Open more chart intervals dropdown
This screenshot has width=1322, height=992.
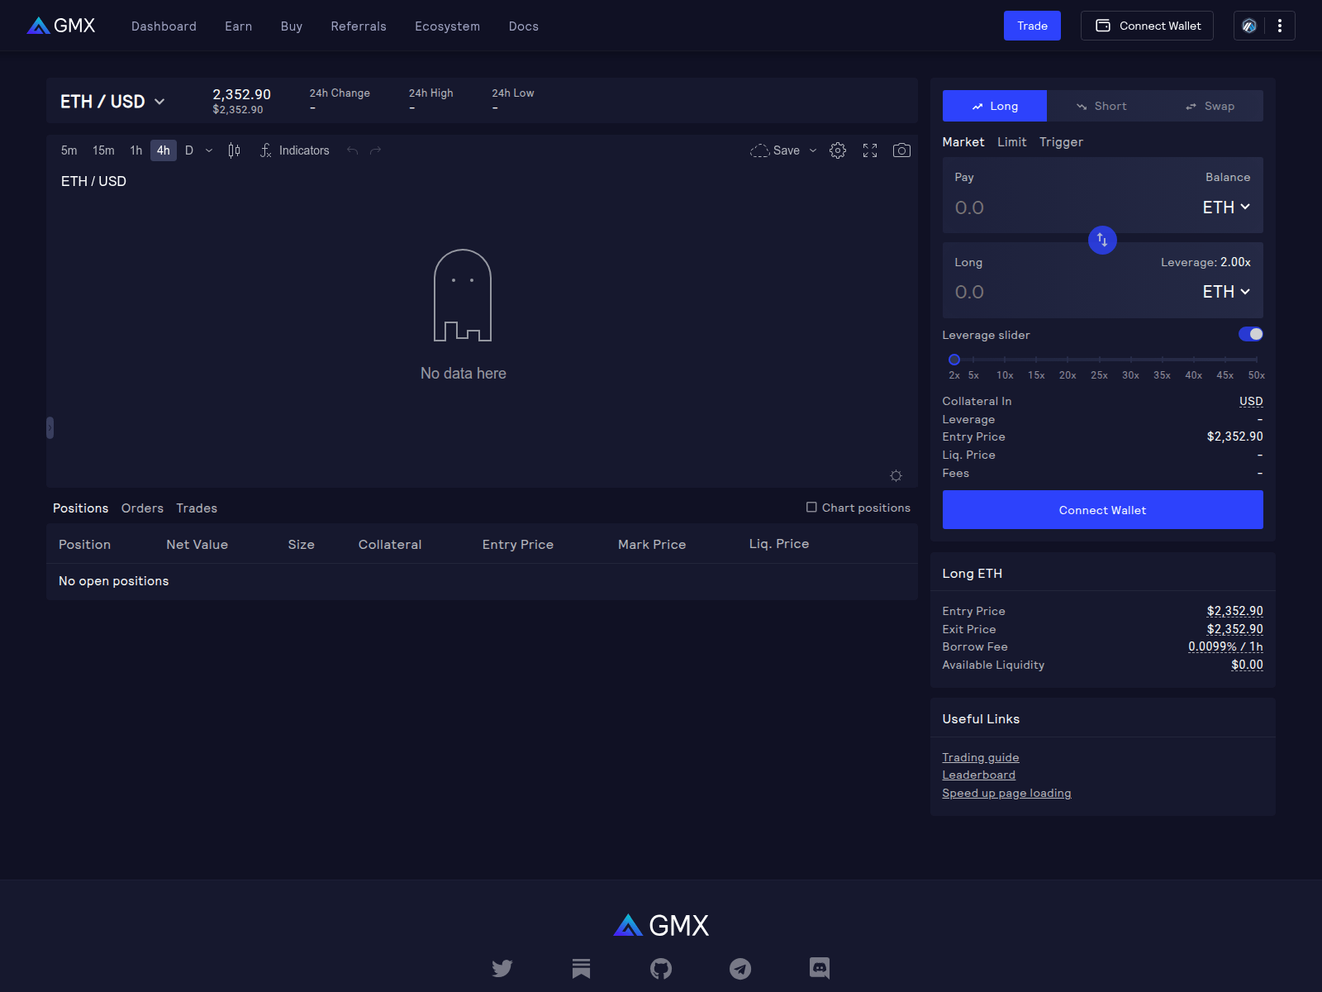coord(209,150)
